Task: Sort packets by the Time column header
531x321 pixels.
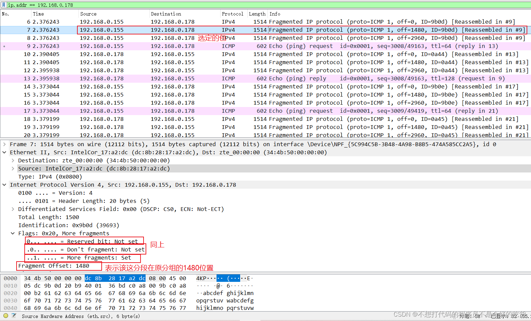Action: pos(54,14)
